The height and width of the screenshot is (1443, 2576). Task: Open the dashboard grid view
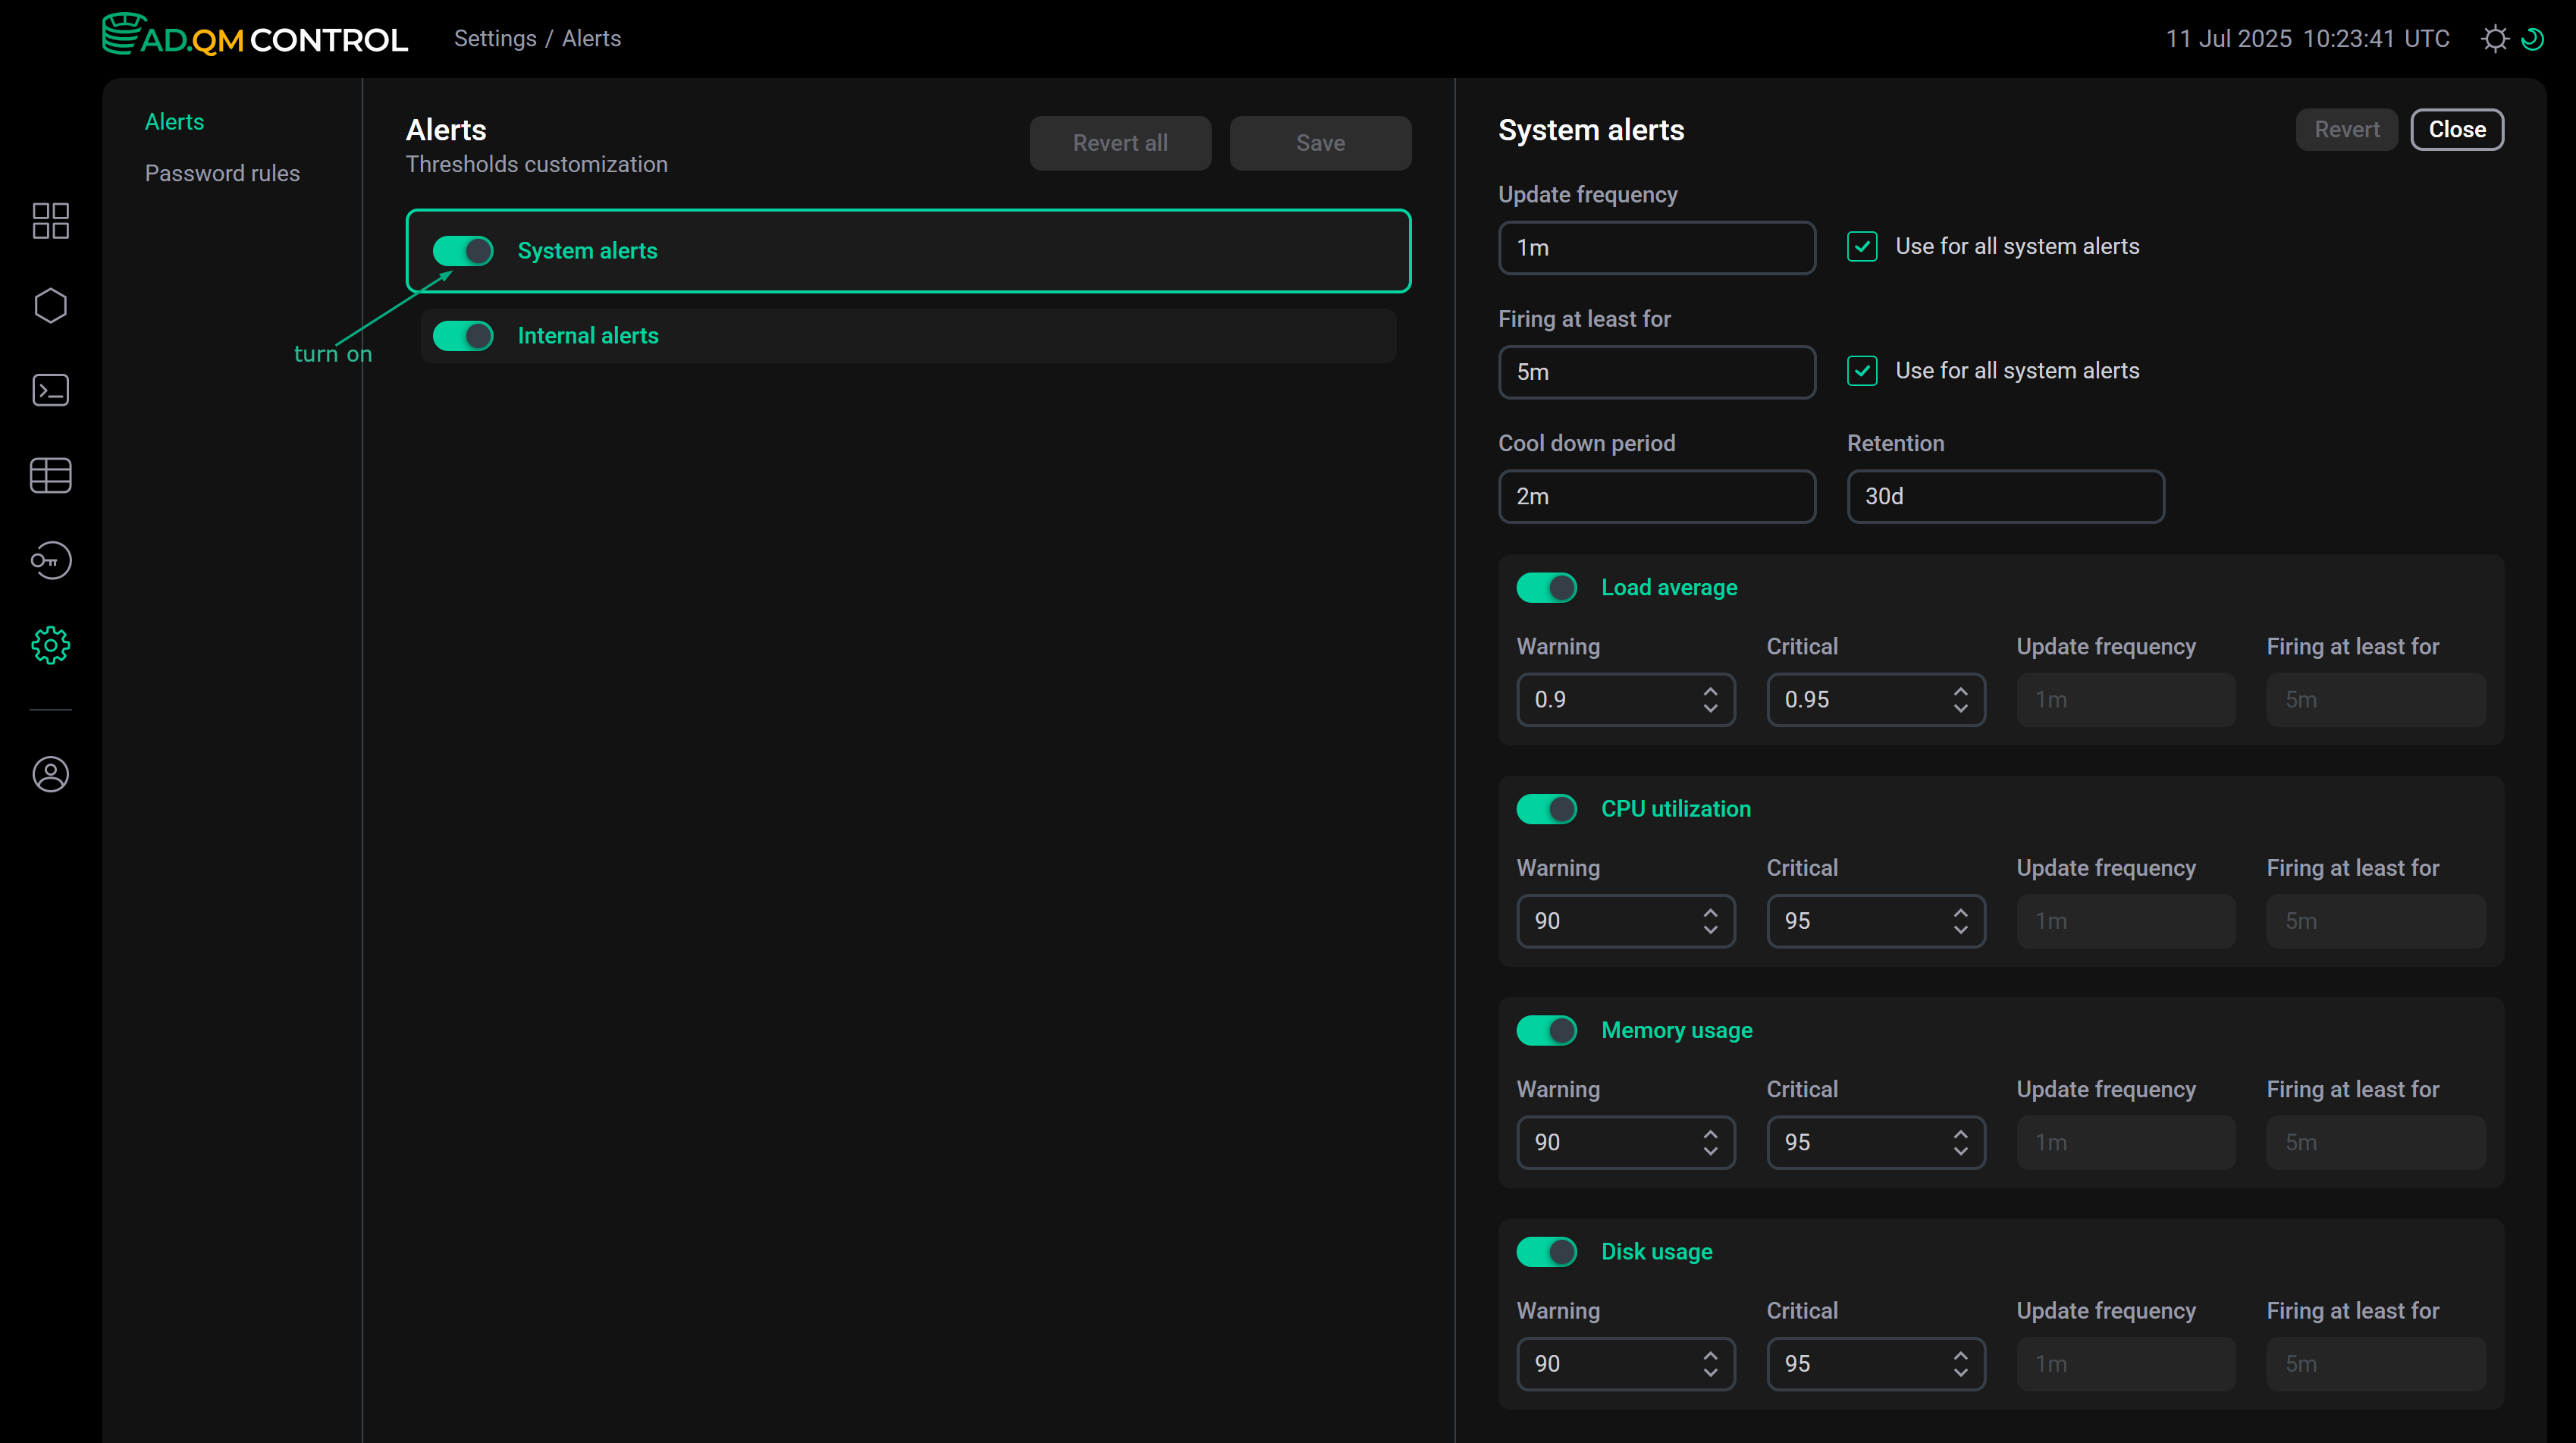pos(50,220)
